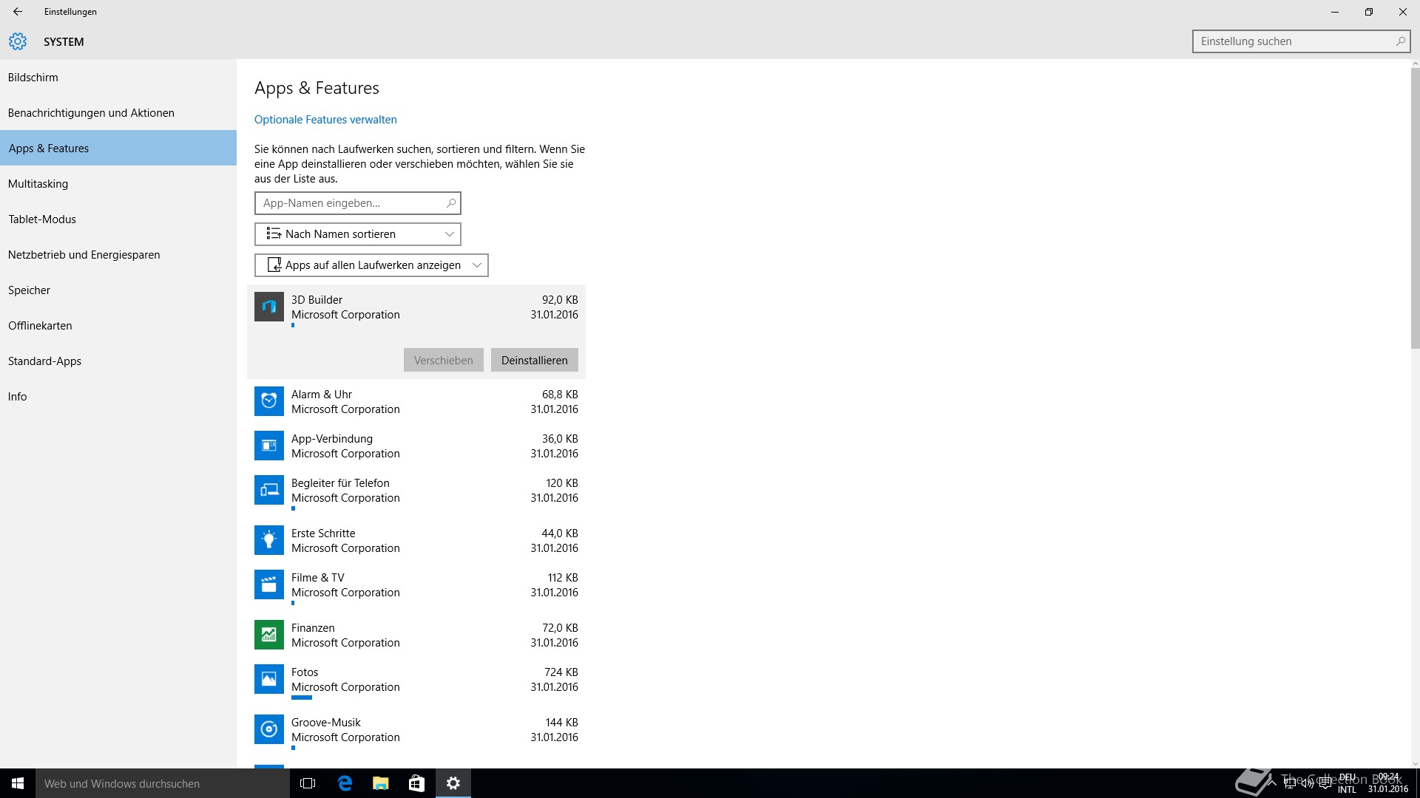
Task: Open Offlinekarten settings
Action: [x=118, y=325]
